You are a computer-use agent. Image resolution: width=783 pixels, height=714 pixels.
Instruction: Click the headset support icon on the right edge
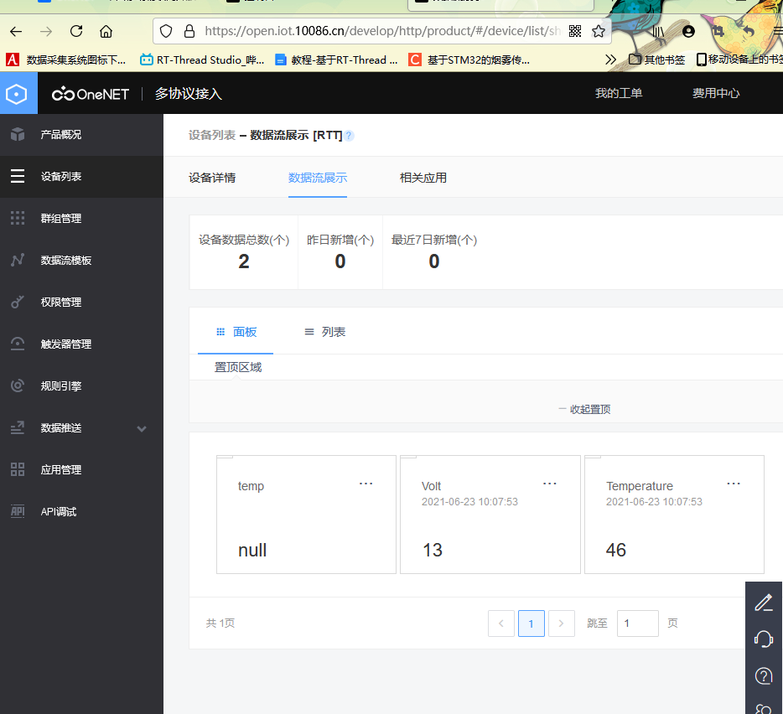click(763, 639)
